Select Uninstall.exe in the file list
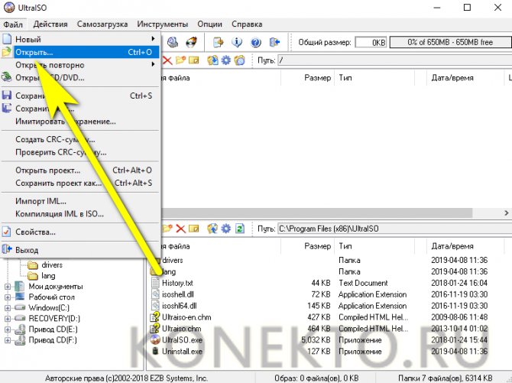512x383 pixels. click(182, 352)
